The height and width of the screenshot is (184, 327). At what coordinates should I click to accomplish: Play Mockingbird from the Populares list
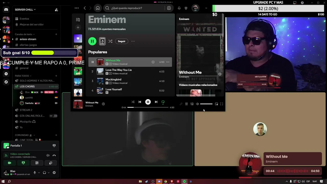[x=130, y=81]
